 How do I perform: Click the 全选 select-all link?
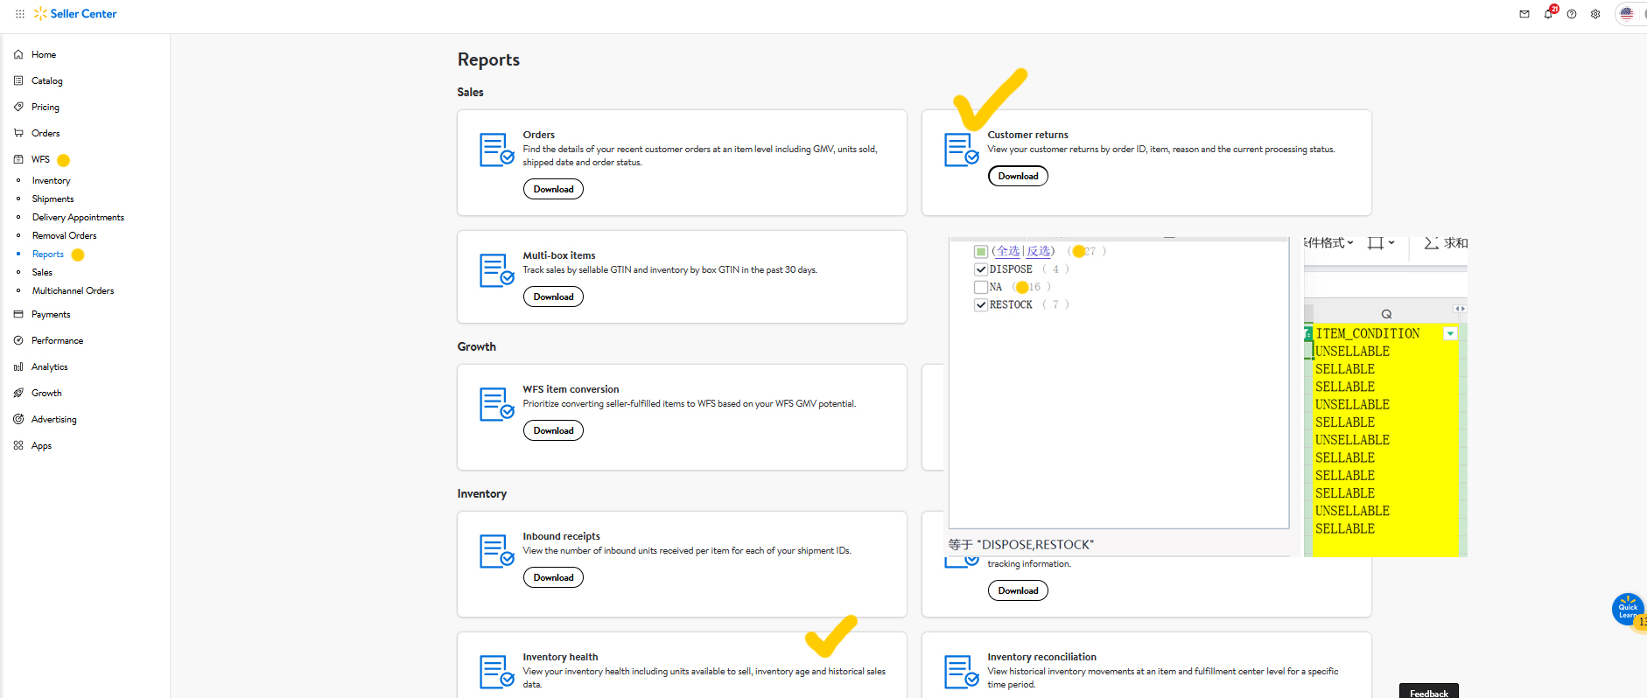1008,251
